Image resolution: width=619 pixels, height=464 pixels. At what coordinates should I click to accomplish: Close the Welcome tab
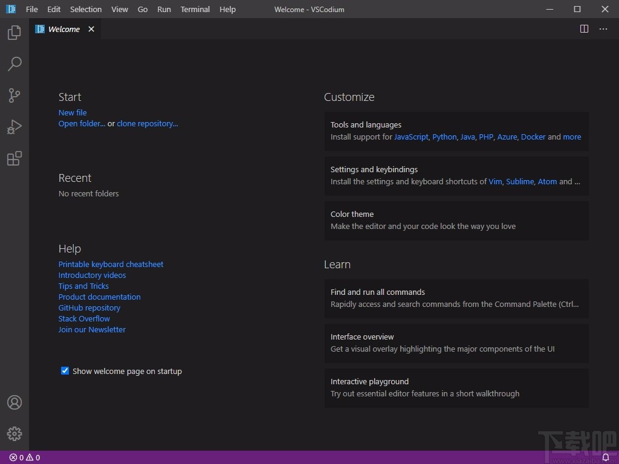click(x=91, y=28)
